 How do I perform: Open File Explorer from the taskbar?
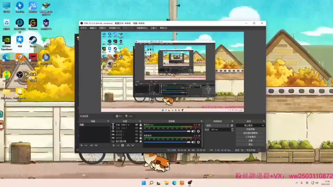tap(166, 183)
